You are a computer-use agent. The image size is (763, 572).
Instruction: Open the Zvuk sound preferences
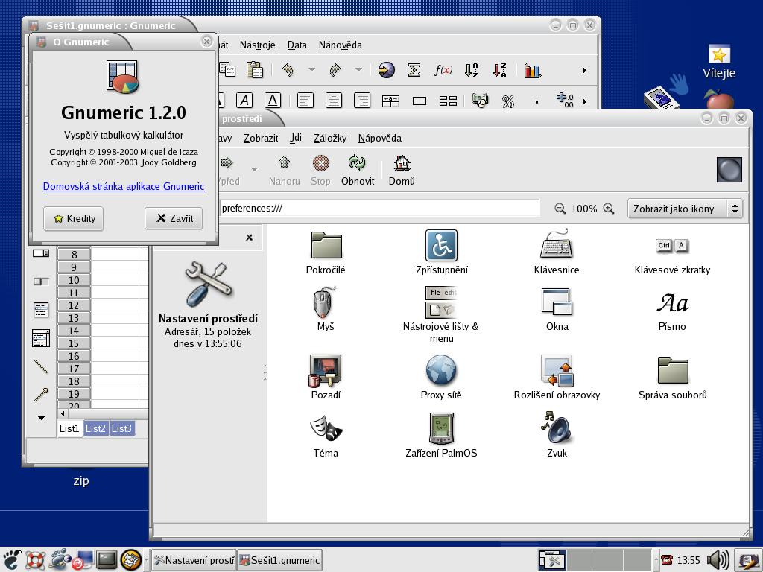click(557, 435)
